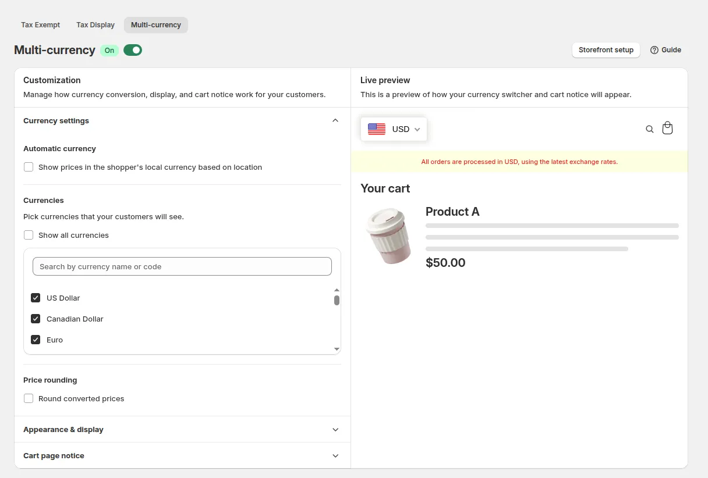
Task: Click the currency list scroll-down arrow
Action: [337, 349]
